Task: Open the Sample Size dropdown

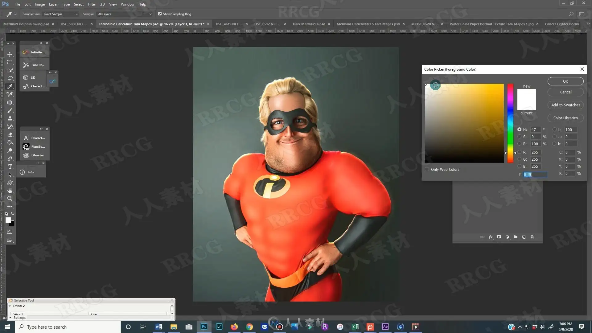Action: click(x=61, y=14)
